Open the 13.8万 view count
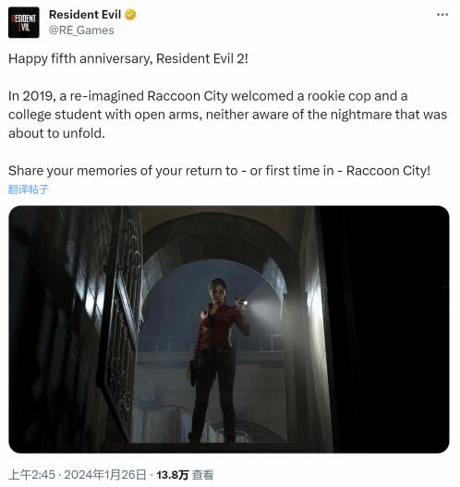 [x=172, y=475]
